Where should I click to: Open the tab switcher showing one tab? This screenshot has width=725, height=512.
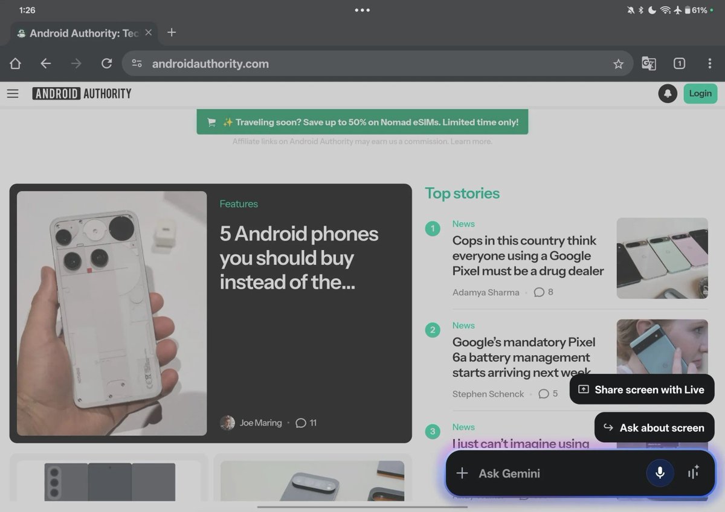pos(679,63)
